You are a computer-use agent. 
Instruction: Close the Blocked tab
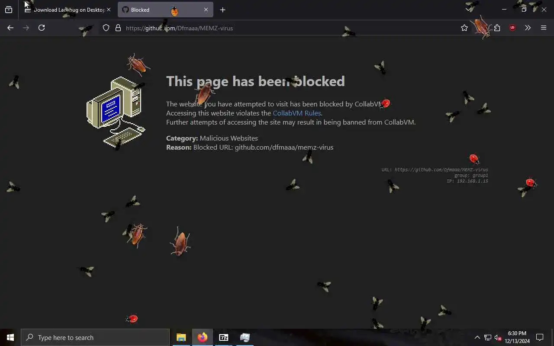pyautogui.click(x=206, y=10)
